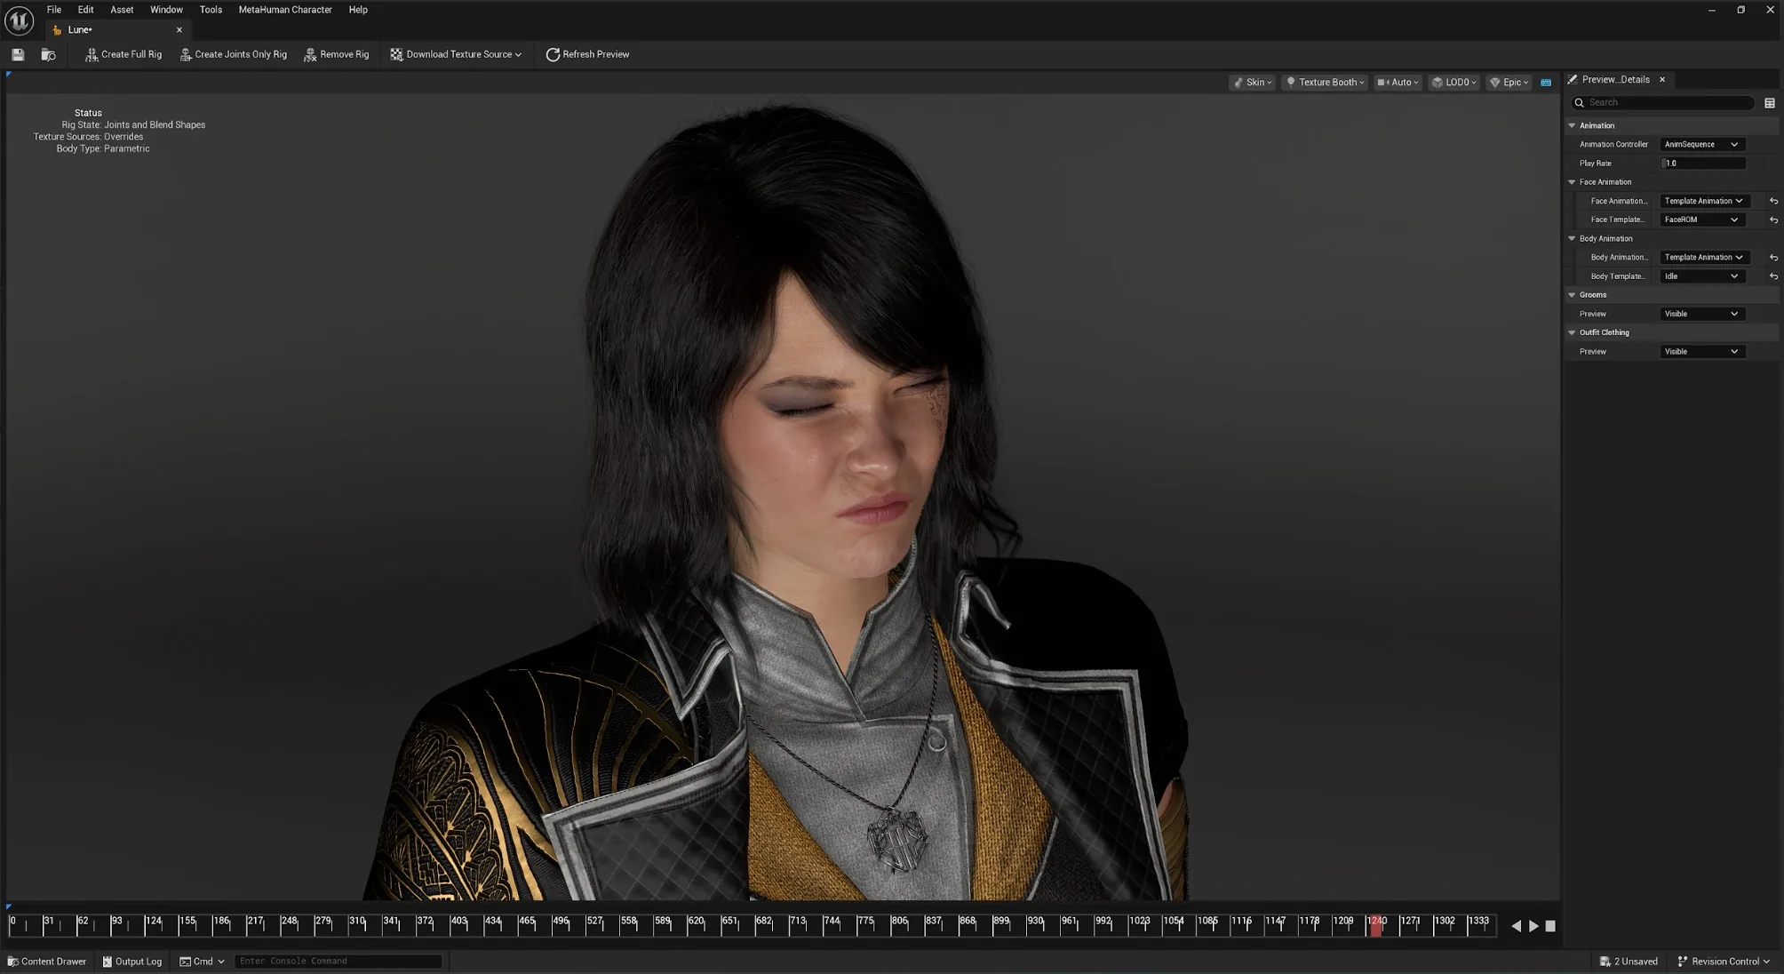The image size is (1784, 974).
Task: Open the Grooms Preview Visible dropdown
Action: (x=1702, y=314)
